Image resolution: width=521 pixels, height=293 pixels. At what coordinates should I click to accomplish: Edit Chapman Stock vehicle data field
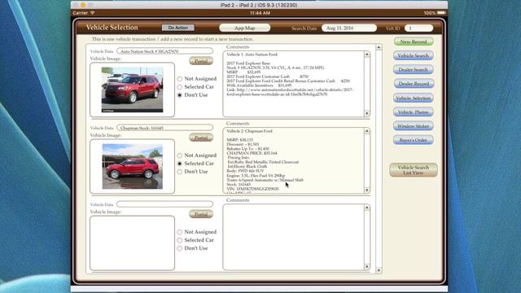point(164,128)
